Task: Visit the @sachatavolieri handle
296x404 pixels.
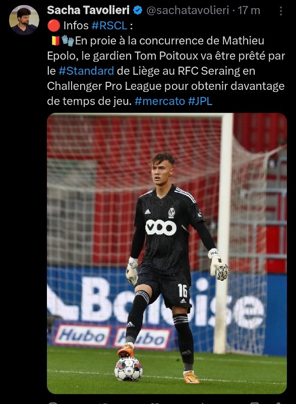Action: (188, 11)
